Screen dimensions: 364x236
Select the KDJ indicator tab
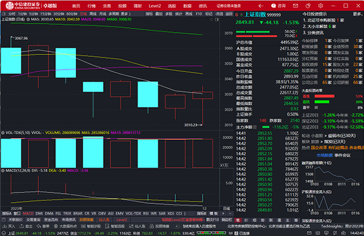(x=171, y=213)
